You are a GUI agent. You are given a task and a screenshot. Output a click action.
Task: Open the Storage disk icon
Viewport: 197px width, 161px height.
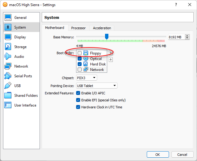click(8, 47)
